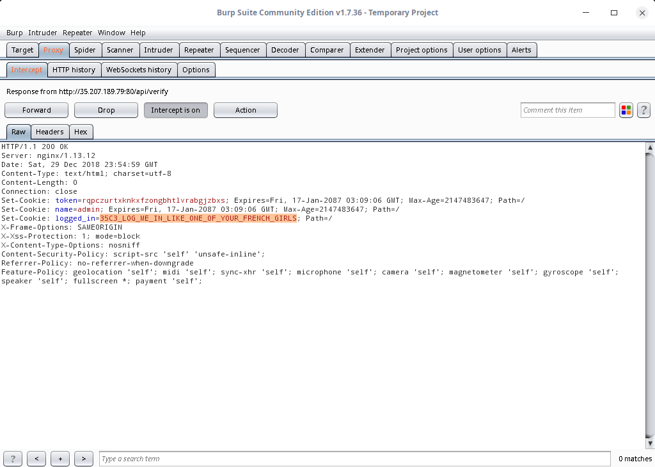Click the highlight color picker icon

point(626,110)
